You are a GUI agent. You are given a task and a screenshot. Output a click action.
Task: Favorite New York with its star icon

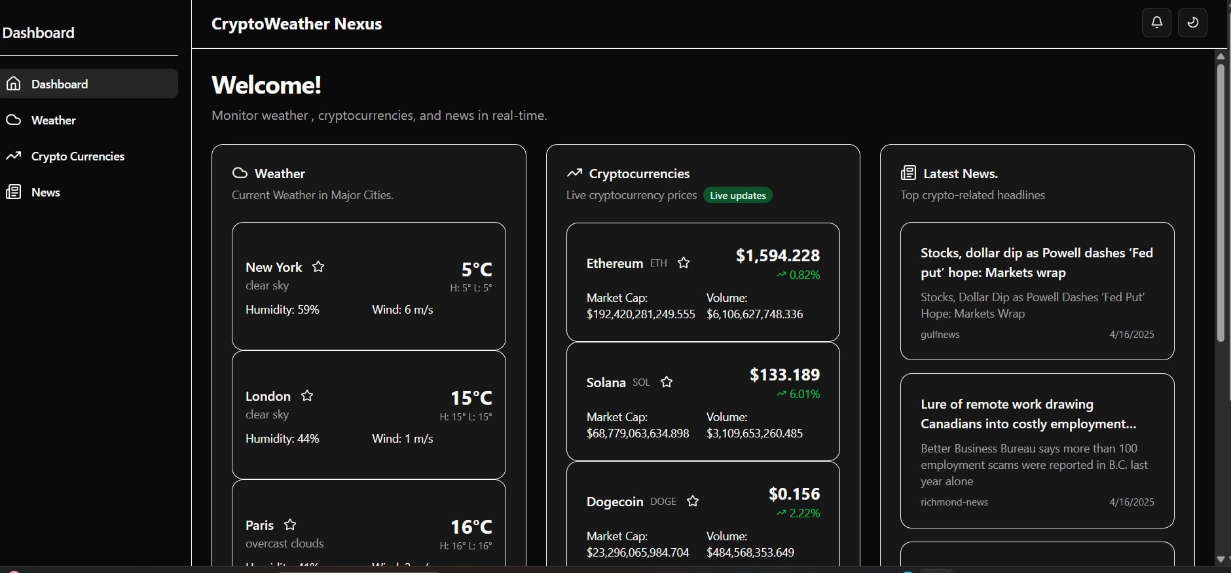pyautogui.click(x=318, y=267)
